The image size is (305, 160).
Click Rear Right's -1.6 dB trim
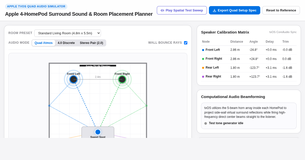(x=287, y=77)
